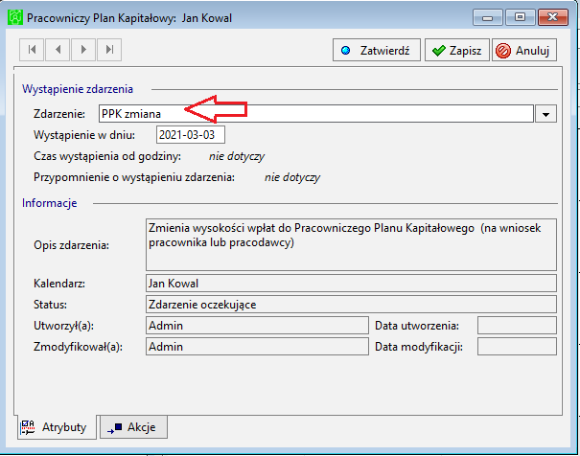Maximize the Pracowniczy Plan Kapitałowy window

pos(520,17)
